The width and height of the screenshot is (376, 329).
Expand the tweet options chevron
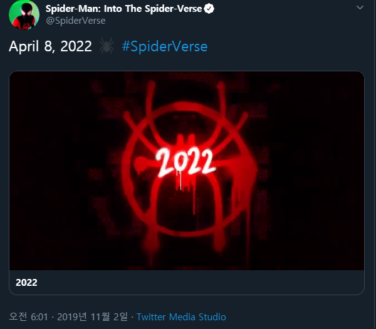point(360,8)
